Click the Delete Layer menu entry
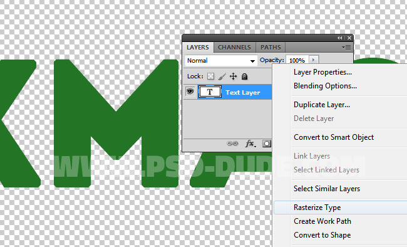Viewport: 407px width, 247px height. point(314,118)
